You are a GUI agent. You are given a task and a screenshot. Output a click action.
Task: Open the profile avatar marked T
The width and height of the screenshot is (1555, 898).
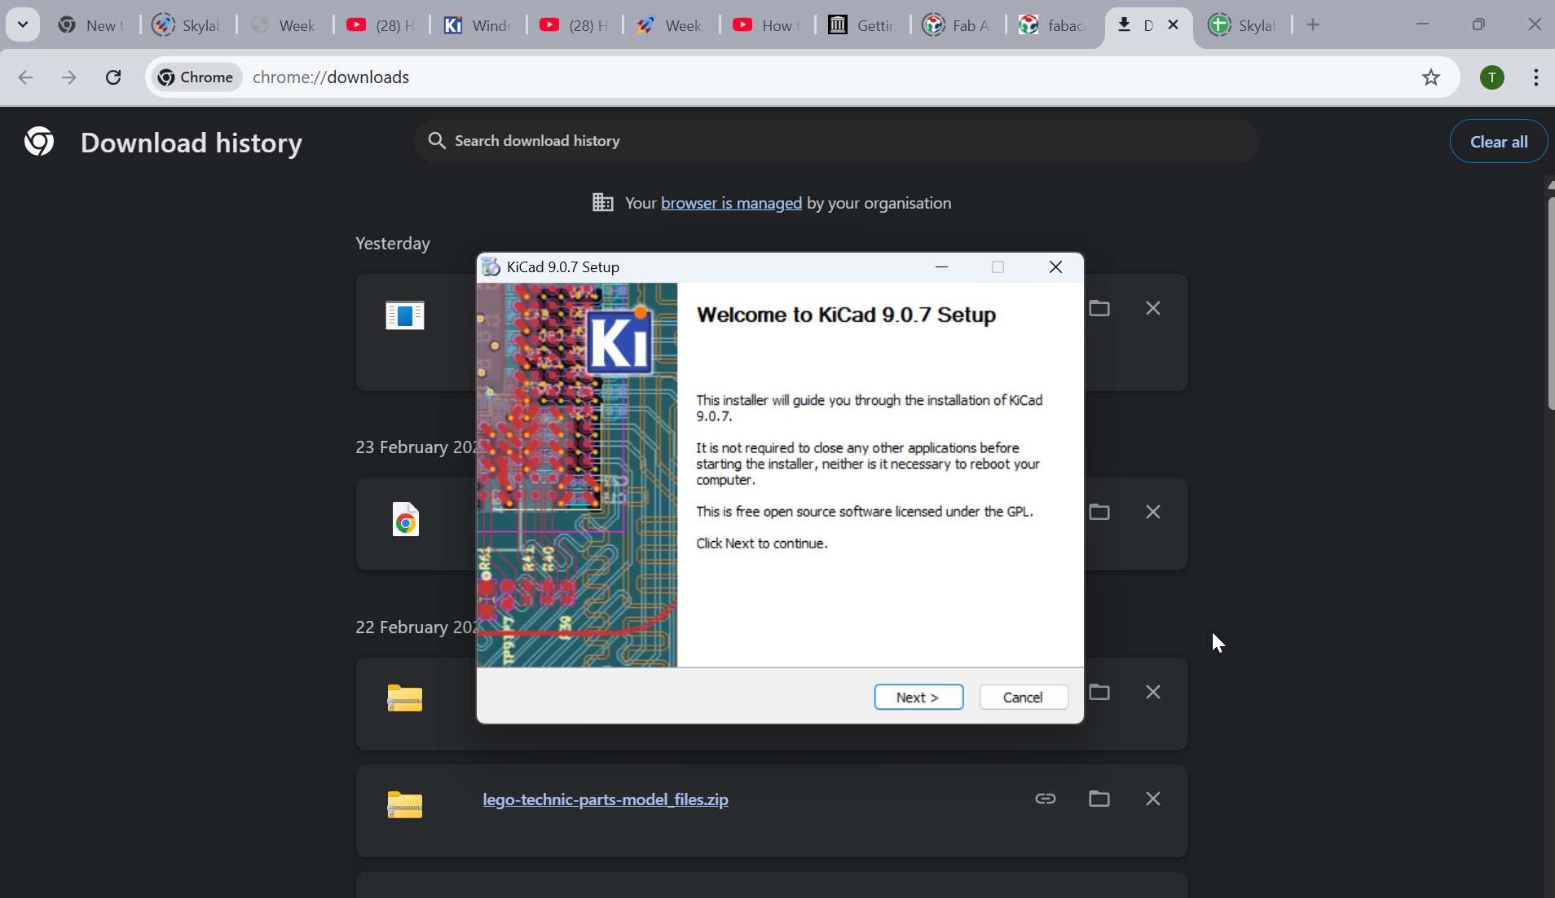click(1492, 77)
